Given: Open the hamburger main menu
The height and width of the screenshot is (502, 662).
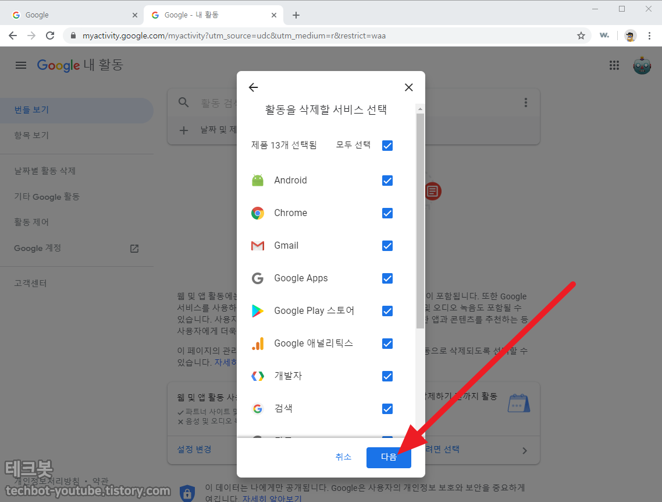Looking at the screenshot, I should (x=21, y=65).
